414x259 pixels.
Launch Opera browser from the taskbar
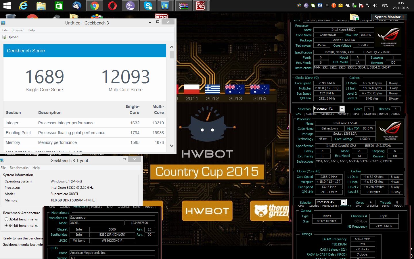coord(112,5)
